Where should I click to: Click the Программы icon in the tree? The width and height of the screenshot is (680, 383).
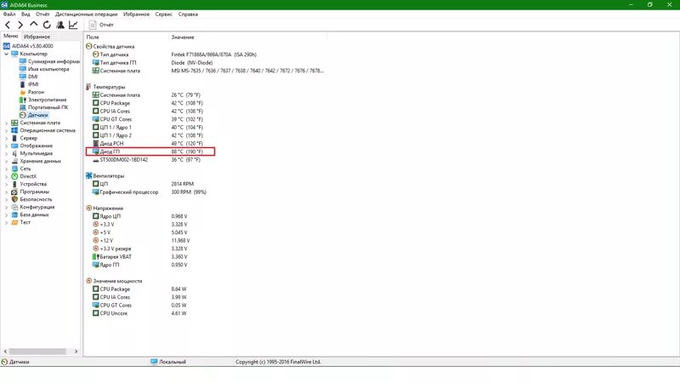(x=14, y=191)
